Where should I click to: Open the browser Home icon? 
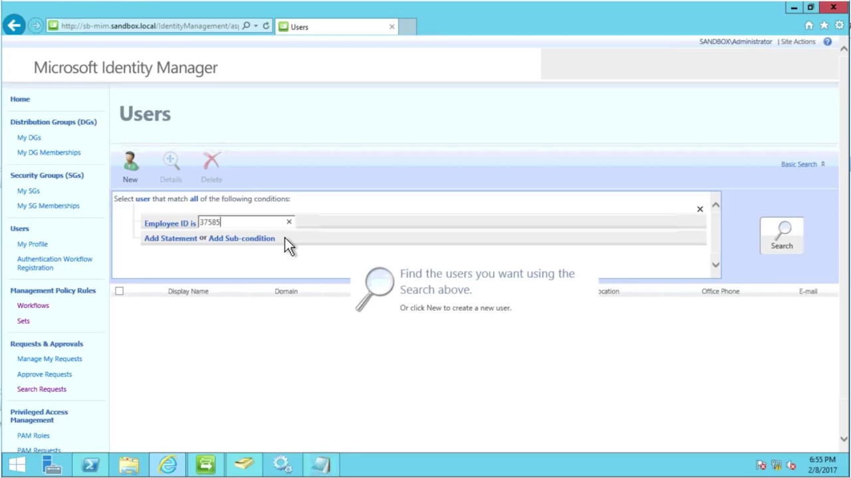(x=809, y=25)
